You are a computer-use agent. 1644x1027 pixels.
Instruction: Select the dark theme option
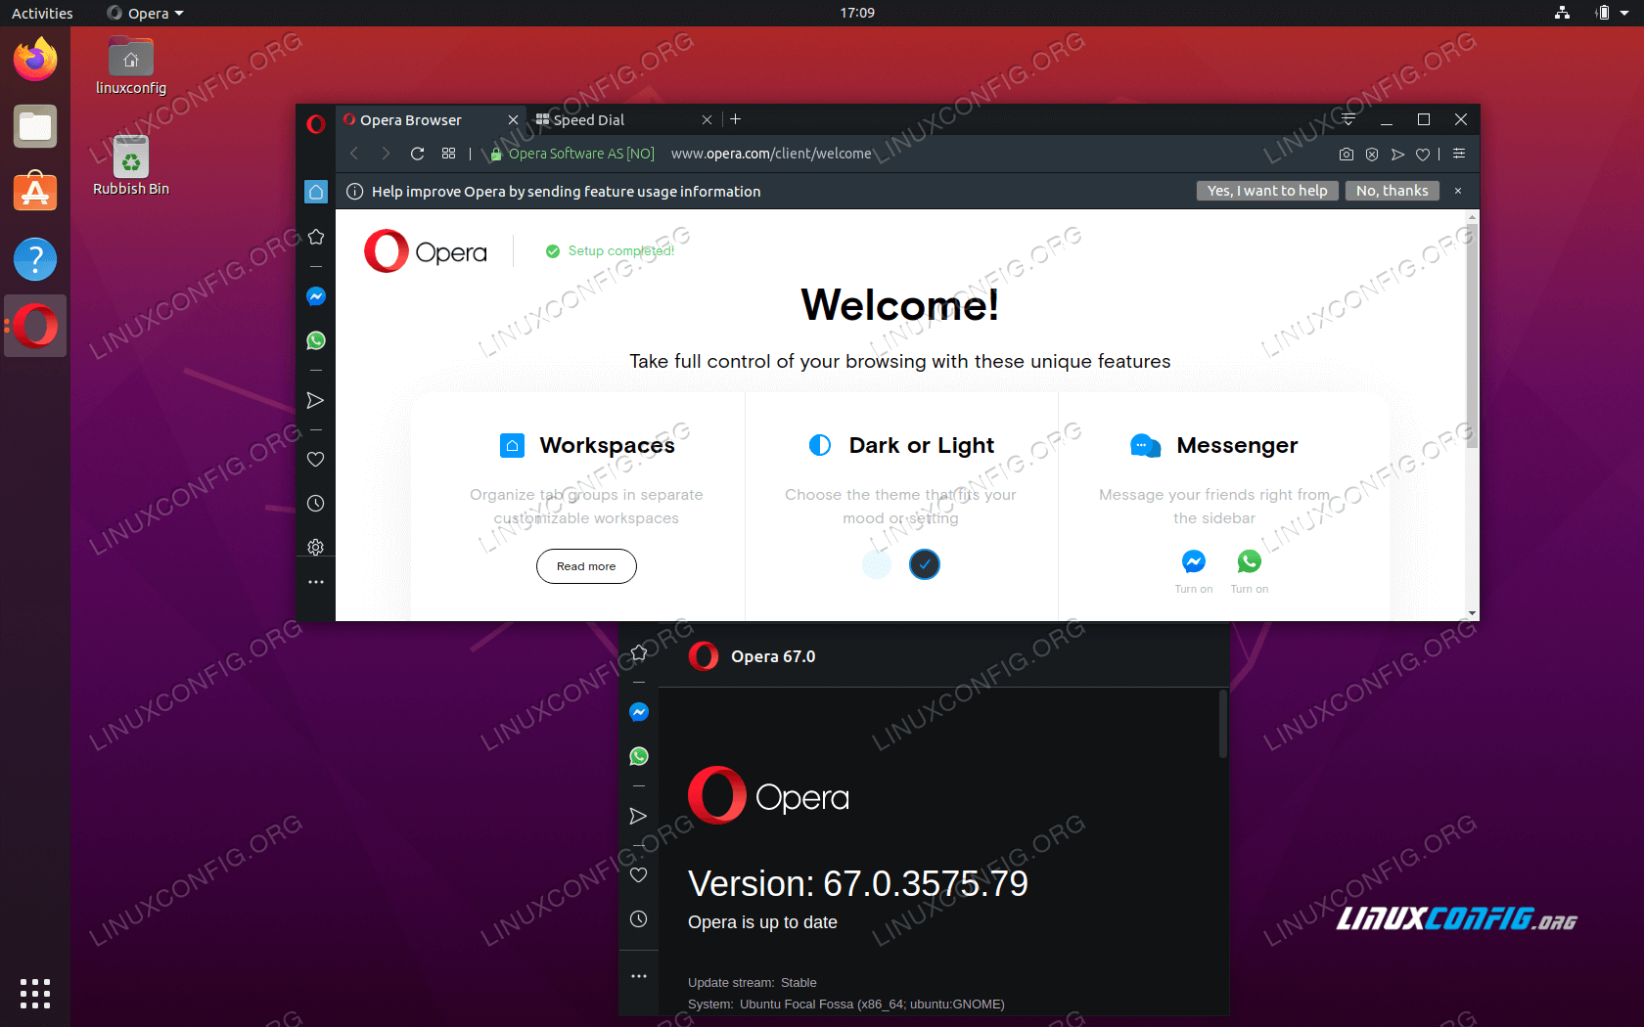click(x=924, y=564)
